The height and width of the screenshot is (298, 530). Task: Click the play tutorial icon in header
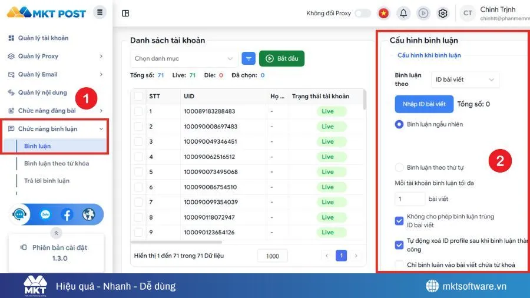click(x=423, y=13)
